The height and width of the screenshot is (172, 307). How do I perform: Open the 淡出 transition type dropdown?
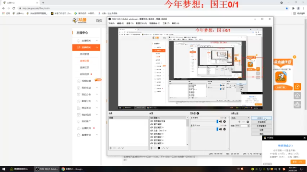click(240, 118)
